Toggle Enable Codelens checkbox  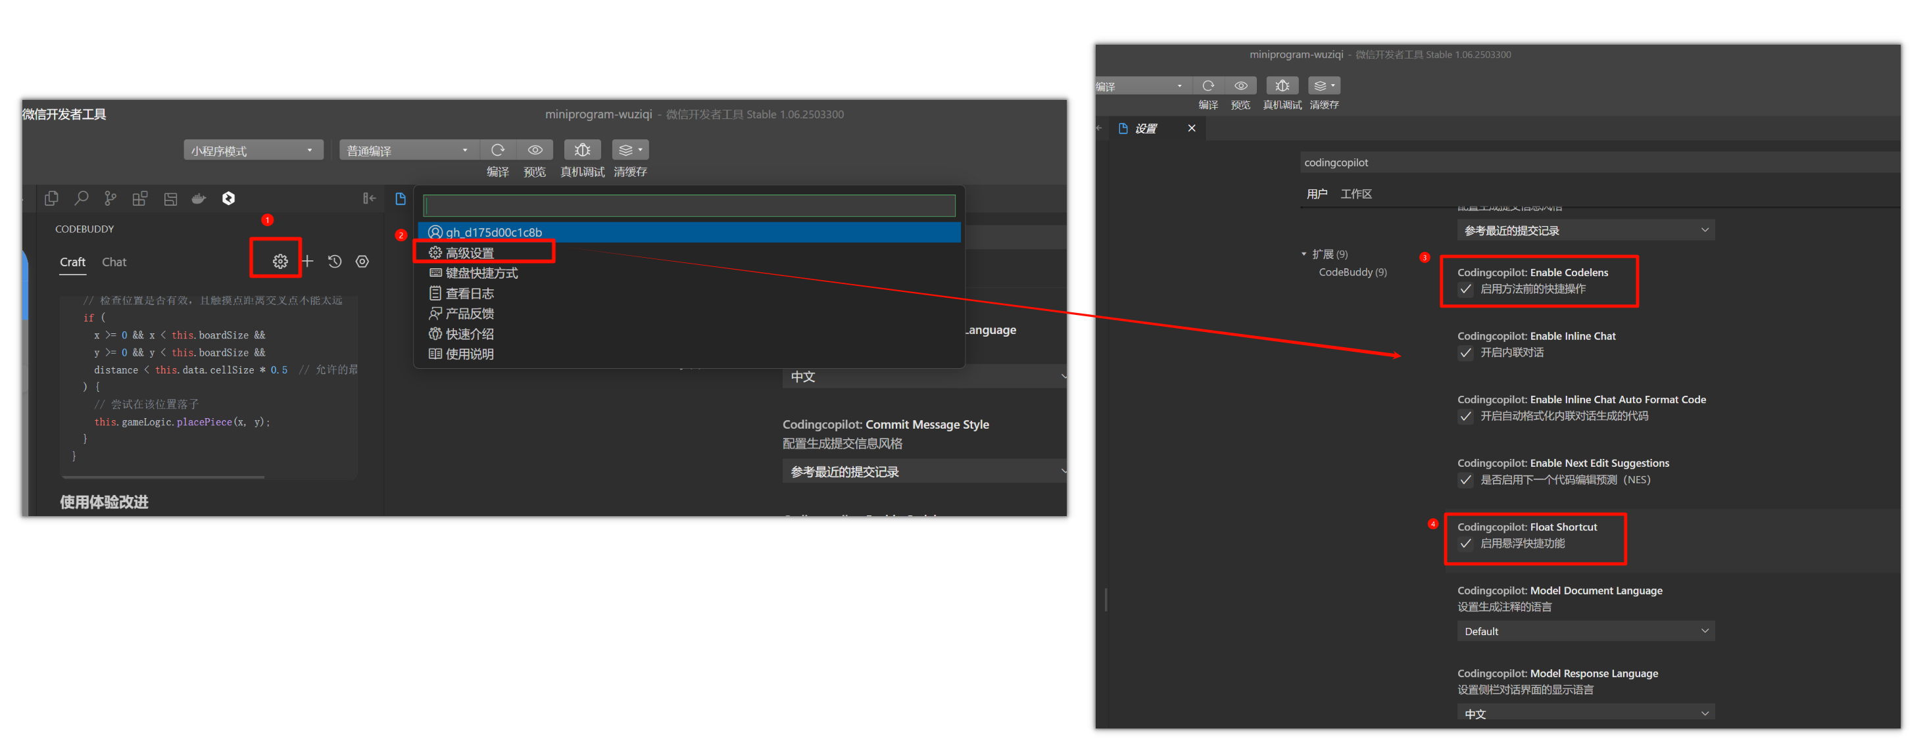[1465, 289]
